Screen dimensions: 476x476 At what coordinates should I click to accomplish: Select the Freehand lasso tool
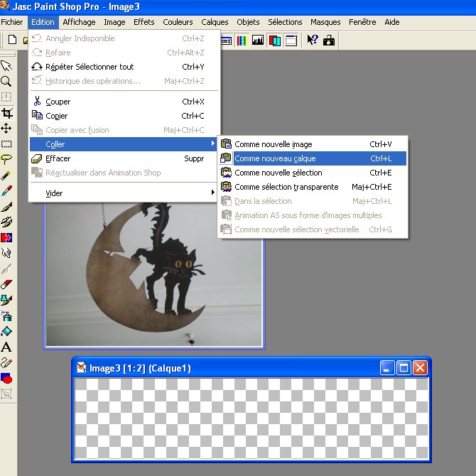click(6, 159)
